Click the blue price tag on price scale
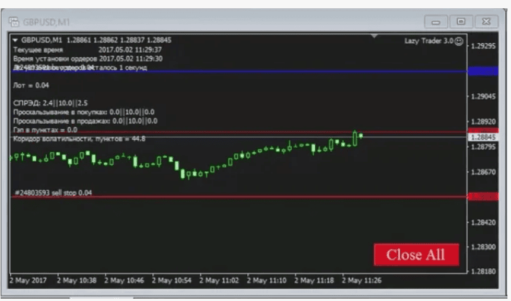This screenshot has height=301, width=511. point(483,71)
